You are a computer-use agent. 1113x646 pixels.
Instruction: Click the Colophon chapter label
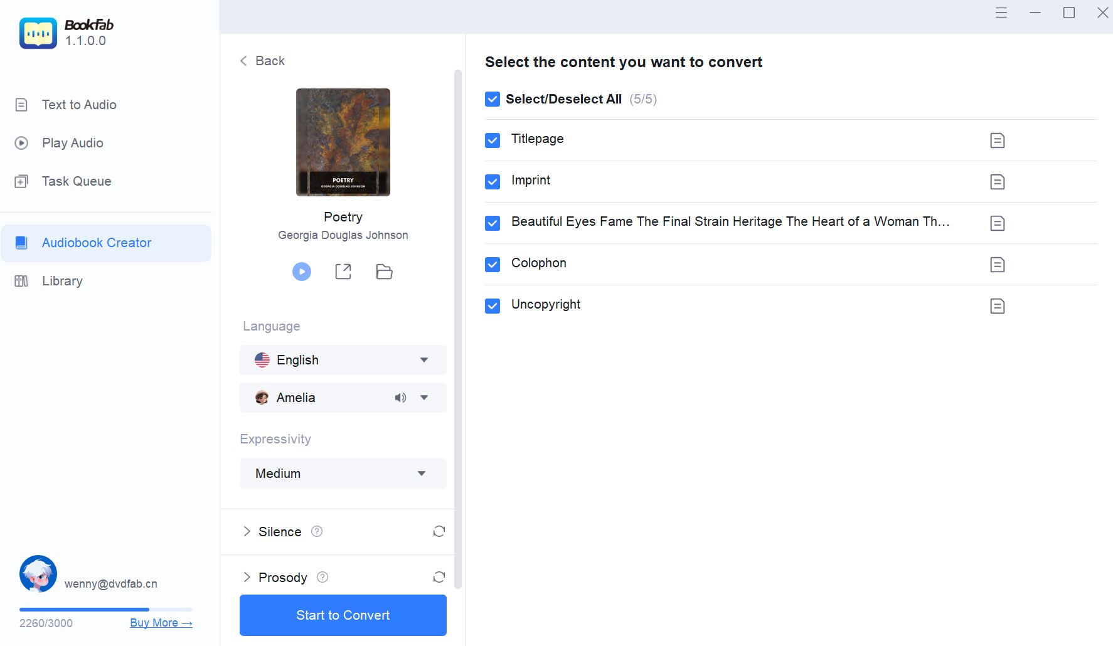pyautogui.click(x=539, y=263)
